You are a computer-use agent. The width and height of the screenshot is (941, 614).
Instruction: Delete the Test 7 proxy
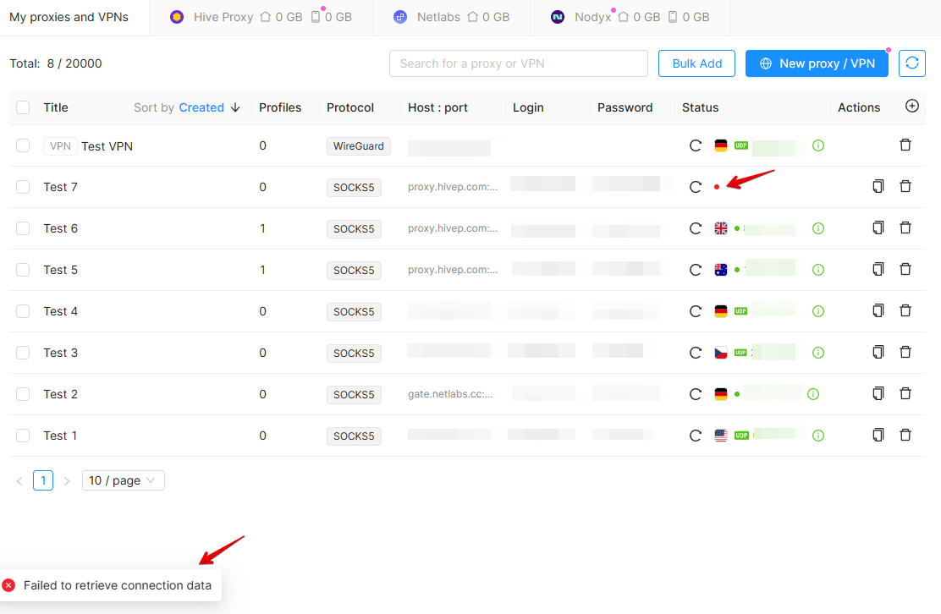(x=905, y=186)
